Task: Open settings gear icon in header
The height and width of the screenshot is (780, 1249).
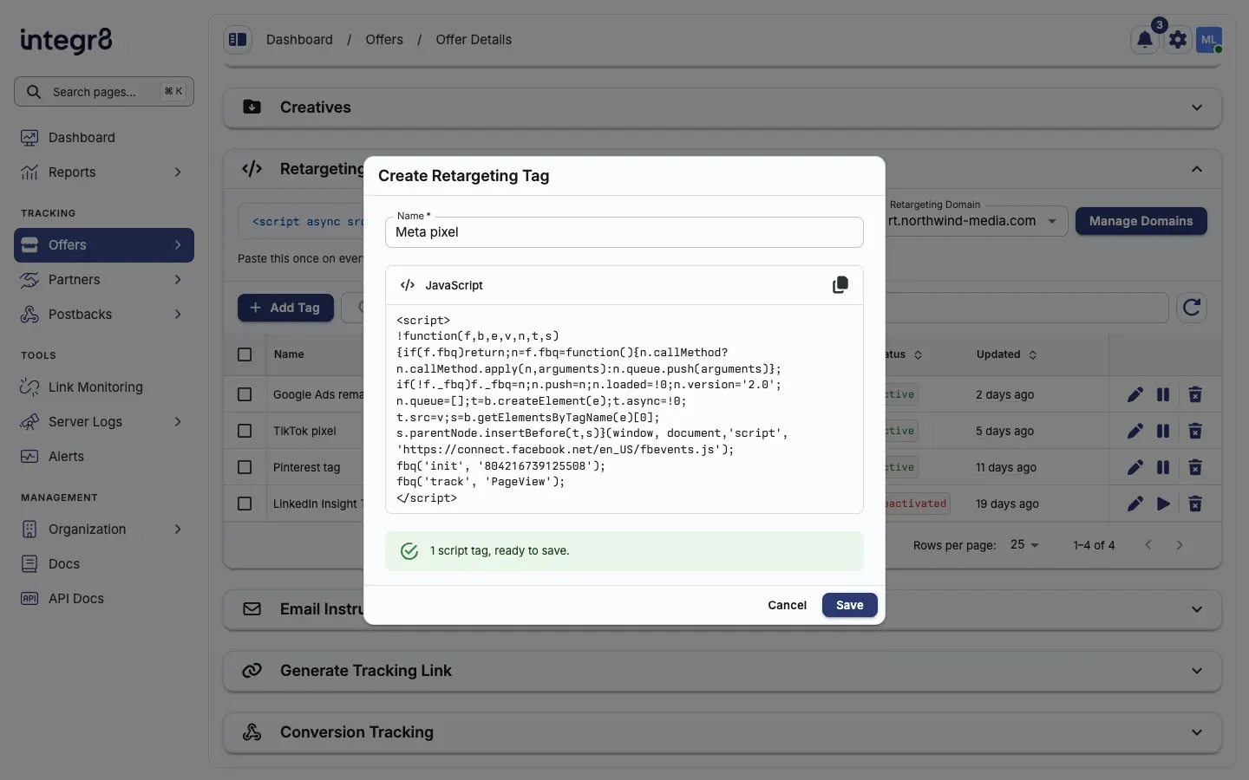Action: pos(1177,40)
